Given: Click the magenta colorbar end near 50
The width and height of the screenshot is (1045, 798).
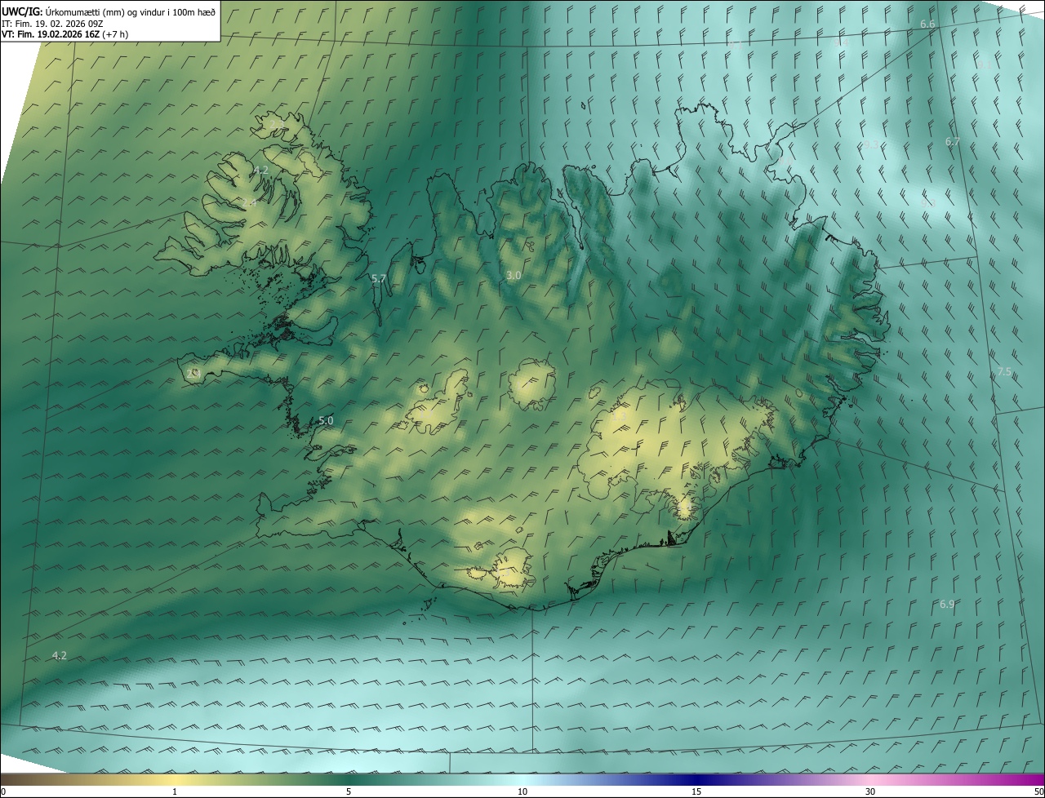Looking at the screenshot, I should 1035,779.
